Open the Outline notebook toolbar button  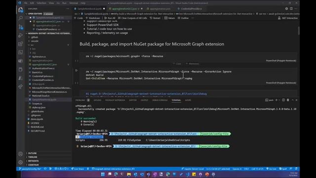point(183,18)
